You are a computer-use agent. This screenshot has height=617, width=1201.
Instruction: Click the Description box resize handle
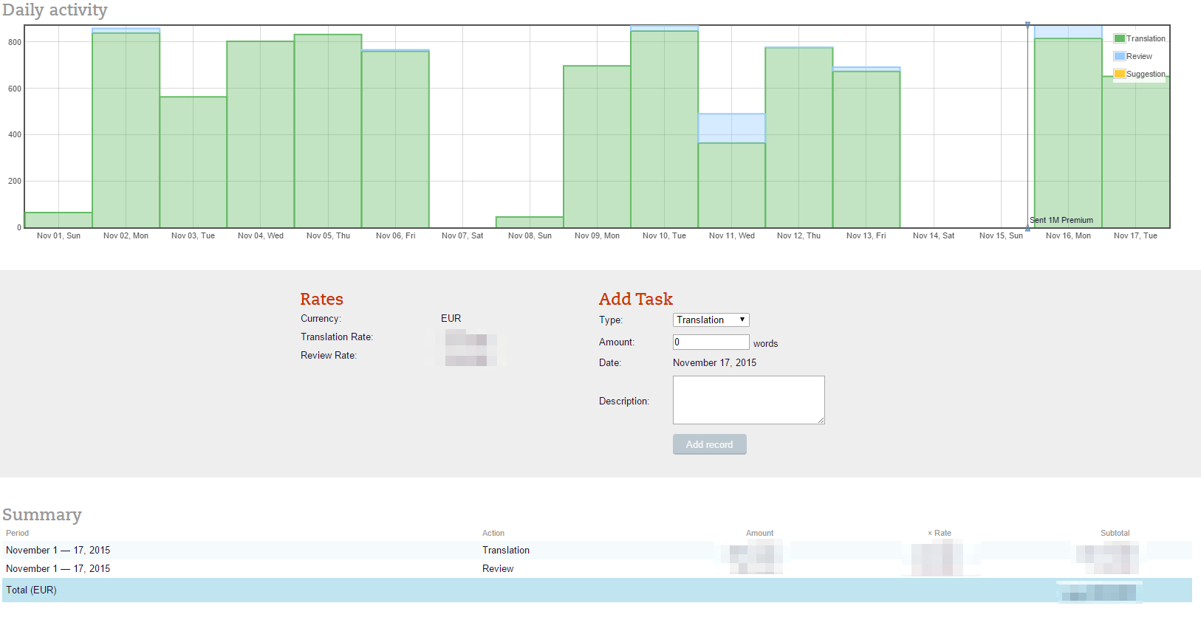click(821, 420)
